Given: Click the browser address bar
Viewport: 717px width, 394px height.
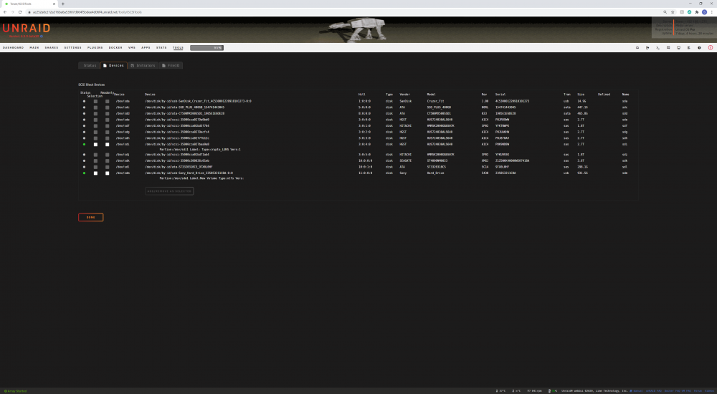Looking at the screenshot, I should [343, 12].
